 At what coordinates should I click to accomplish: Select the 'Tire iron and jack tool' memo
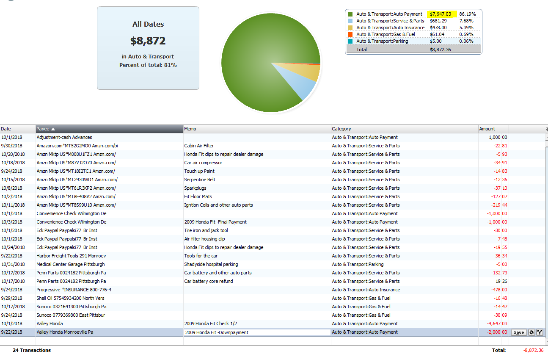coord(257,230)
